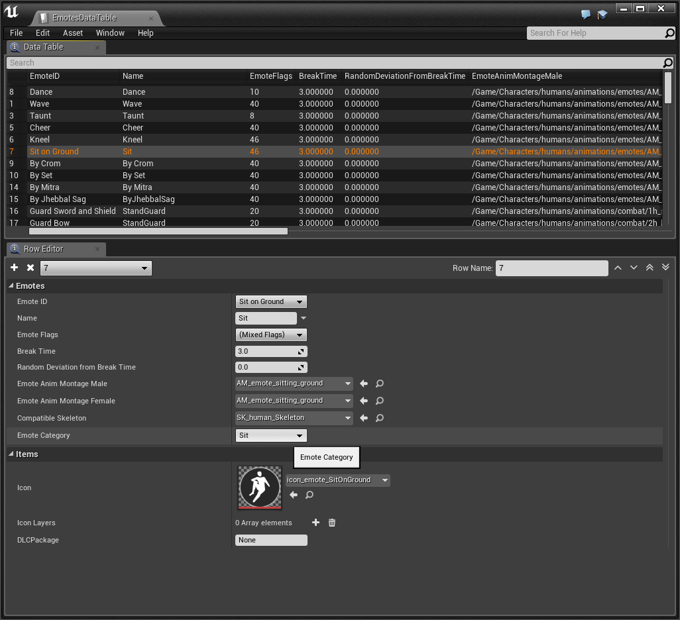Move to the previous row using the up chevron
The width and height of the screenshot is (680, 620).
(618, 268)
